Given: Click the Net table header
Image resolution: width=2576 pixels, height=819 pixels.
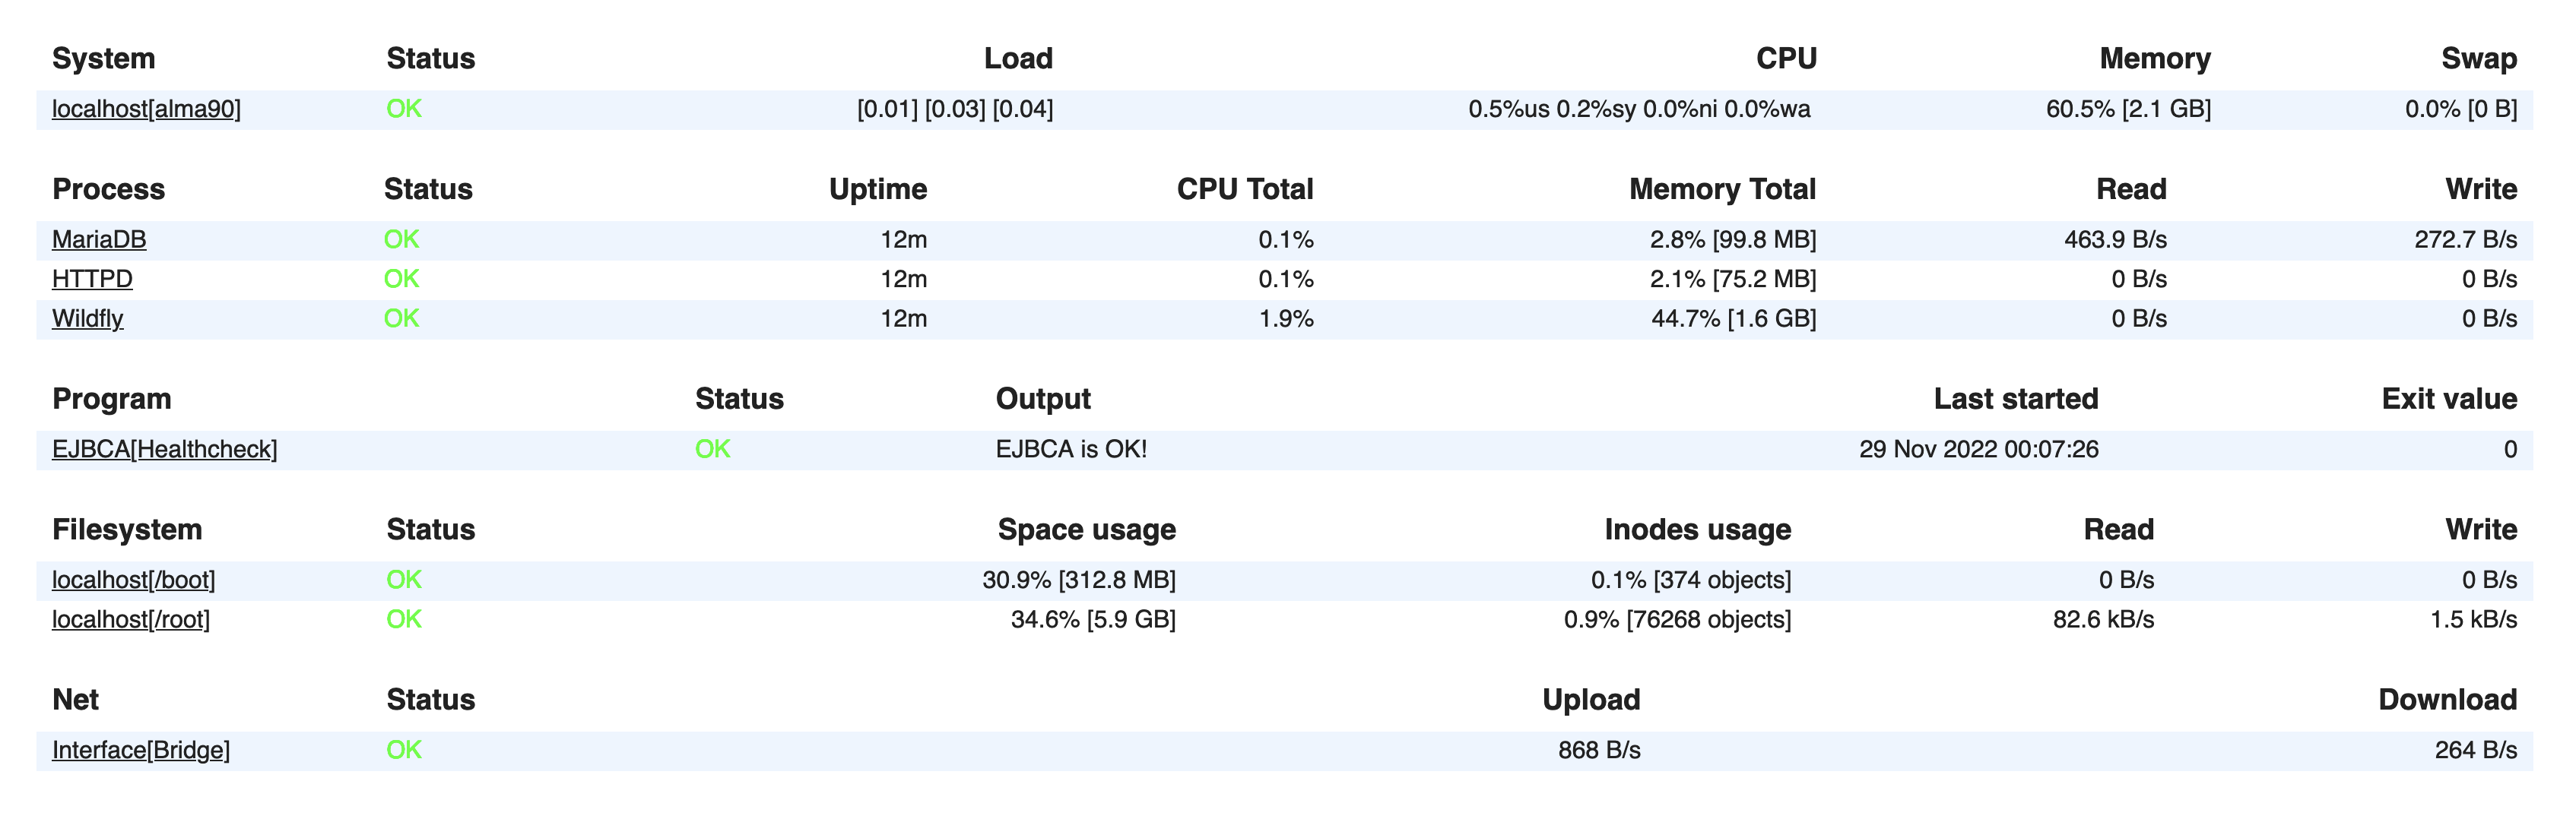Looking at the screenshot, I should coord(75,700).
